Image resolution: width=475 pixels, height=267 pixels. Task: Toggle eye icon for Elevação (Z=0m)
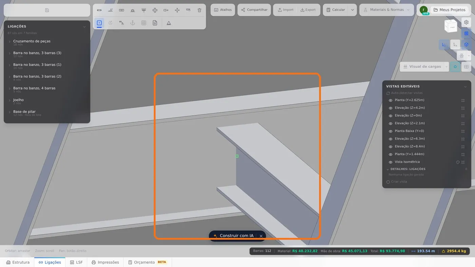coord(391,116)
